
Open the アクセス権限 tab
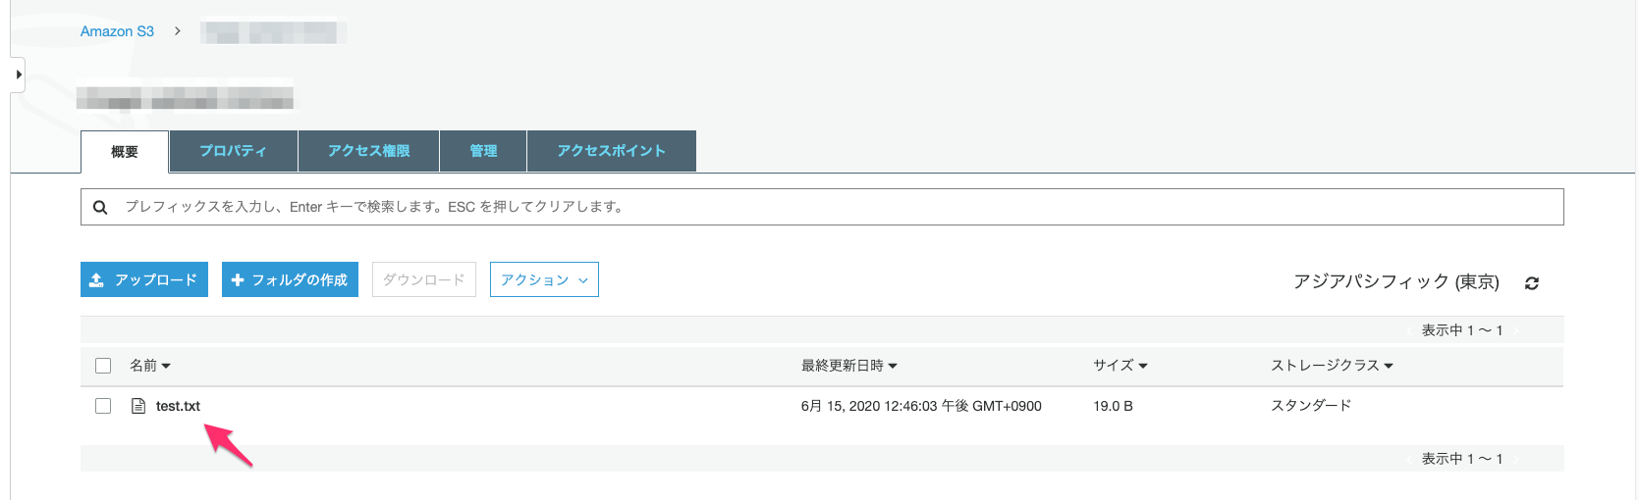tap(369, 151)
